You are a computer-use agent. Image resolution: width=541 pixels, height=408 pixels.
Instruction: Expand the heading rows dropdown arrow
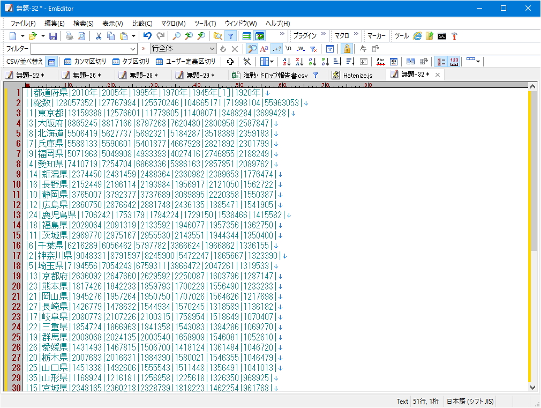478,62
